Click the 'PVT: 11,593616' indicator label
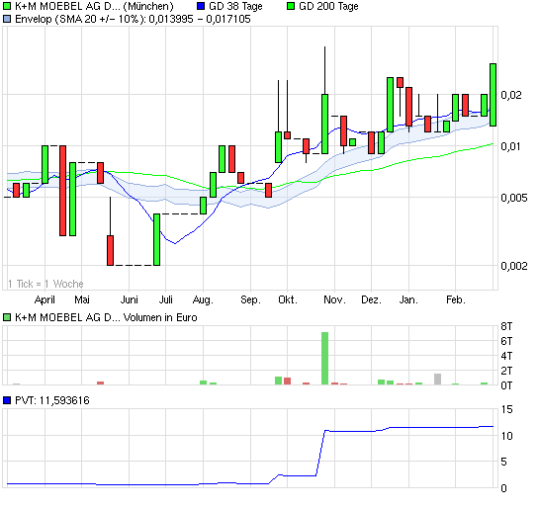The width and height of the screenshot is (539, 509). [x=52, y=400]
